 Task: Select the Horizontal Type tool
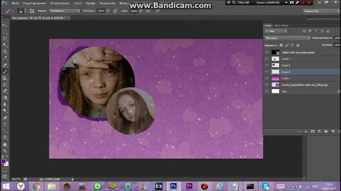[5, 124]
